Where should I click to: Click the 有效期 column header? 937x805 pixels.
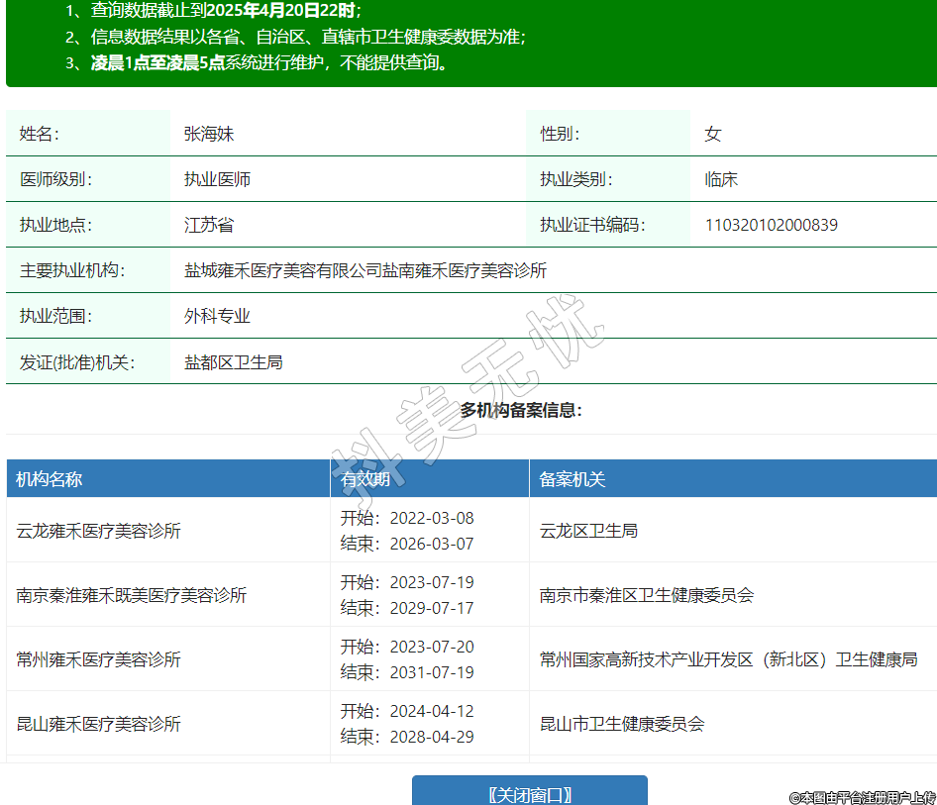pos(372,479)
